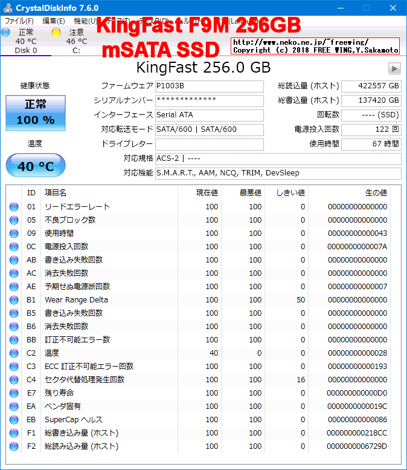The image size is (407, 470).
Task: Select the 予期せぬ電源断回数 attribute name
Action: [77, 287]
